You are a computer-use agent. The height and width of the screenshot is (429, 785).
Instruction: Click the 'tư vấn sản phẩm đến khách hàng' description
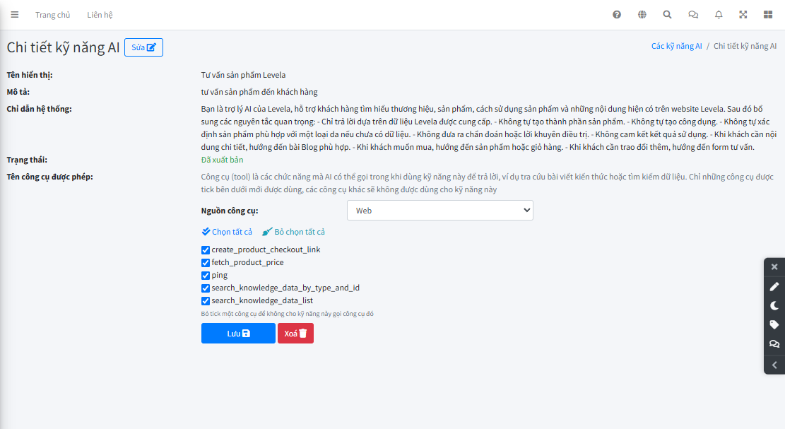click(x=259, y=92)
